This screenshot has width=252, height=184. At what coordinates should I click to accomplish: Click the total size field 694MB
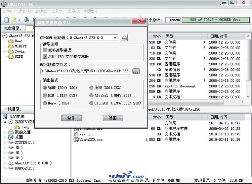point(173,20)
